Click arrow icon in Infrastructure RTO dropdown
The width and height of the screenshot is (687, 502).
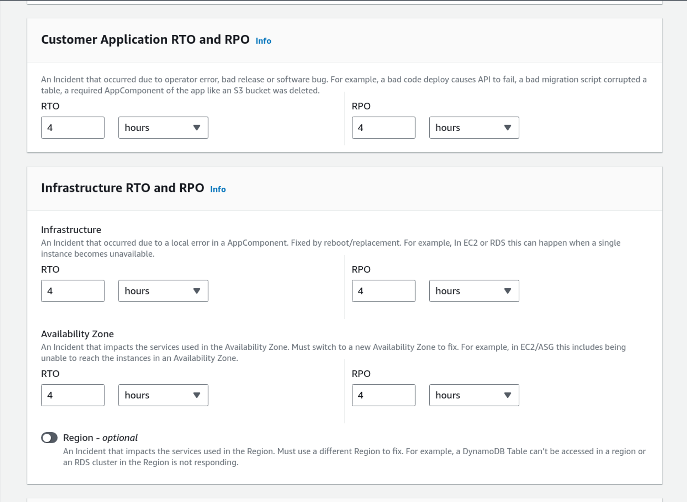(x=196, y=291)
